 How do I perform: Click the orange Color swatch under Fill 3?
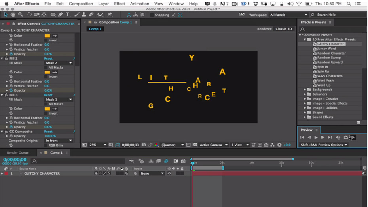pos(47,109)
